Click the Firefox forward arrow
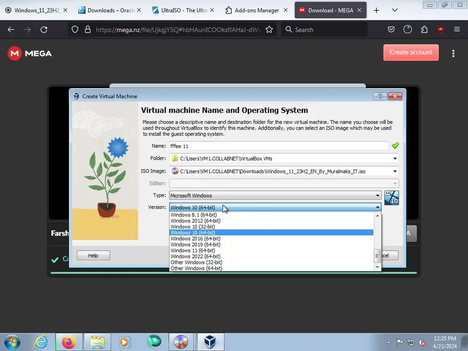 click(x=27, y=30)
